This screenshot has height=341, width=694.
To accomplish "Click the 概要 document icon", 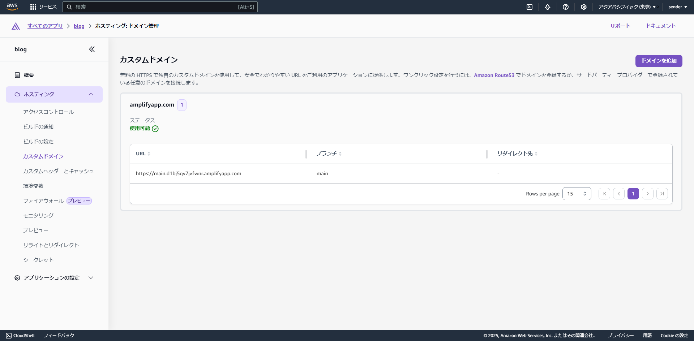I will coord(17,75).
